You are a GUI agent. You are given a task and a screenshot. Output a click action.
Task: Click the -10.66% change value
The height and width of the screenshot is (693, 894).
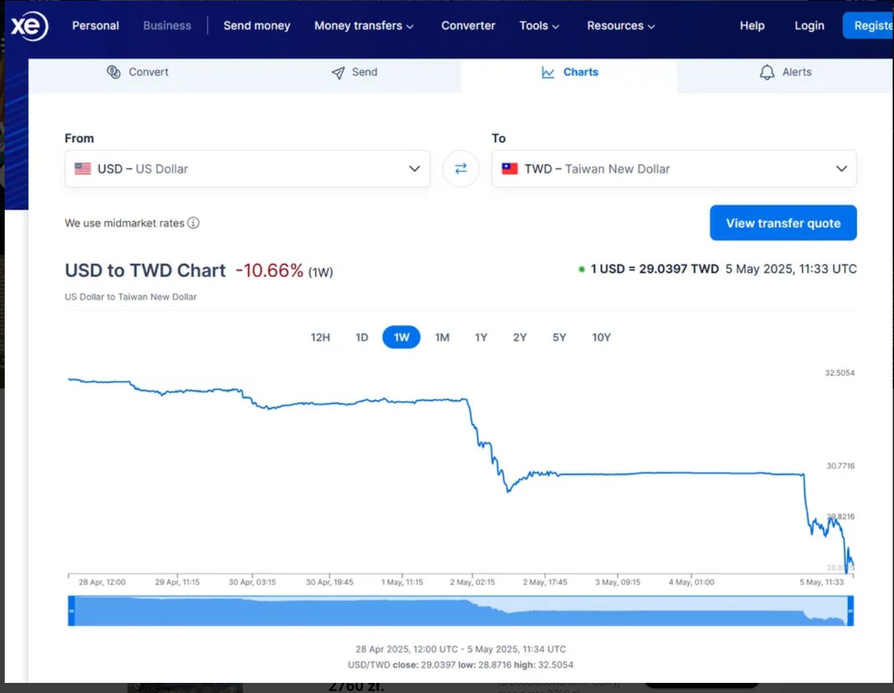click(269, 271)
